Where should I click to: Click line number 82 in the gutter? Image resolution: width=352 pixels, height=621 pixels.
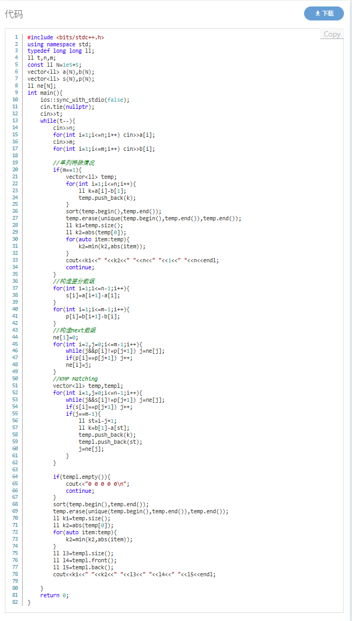(15, 602)
